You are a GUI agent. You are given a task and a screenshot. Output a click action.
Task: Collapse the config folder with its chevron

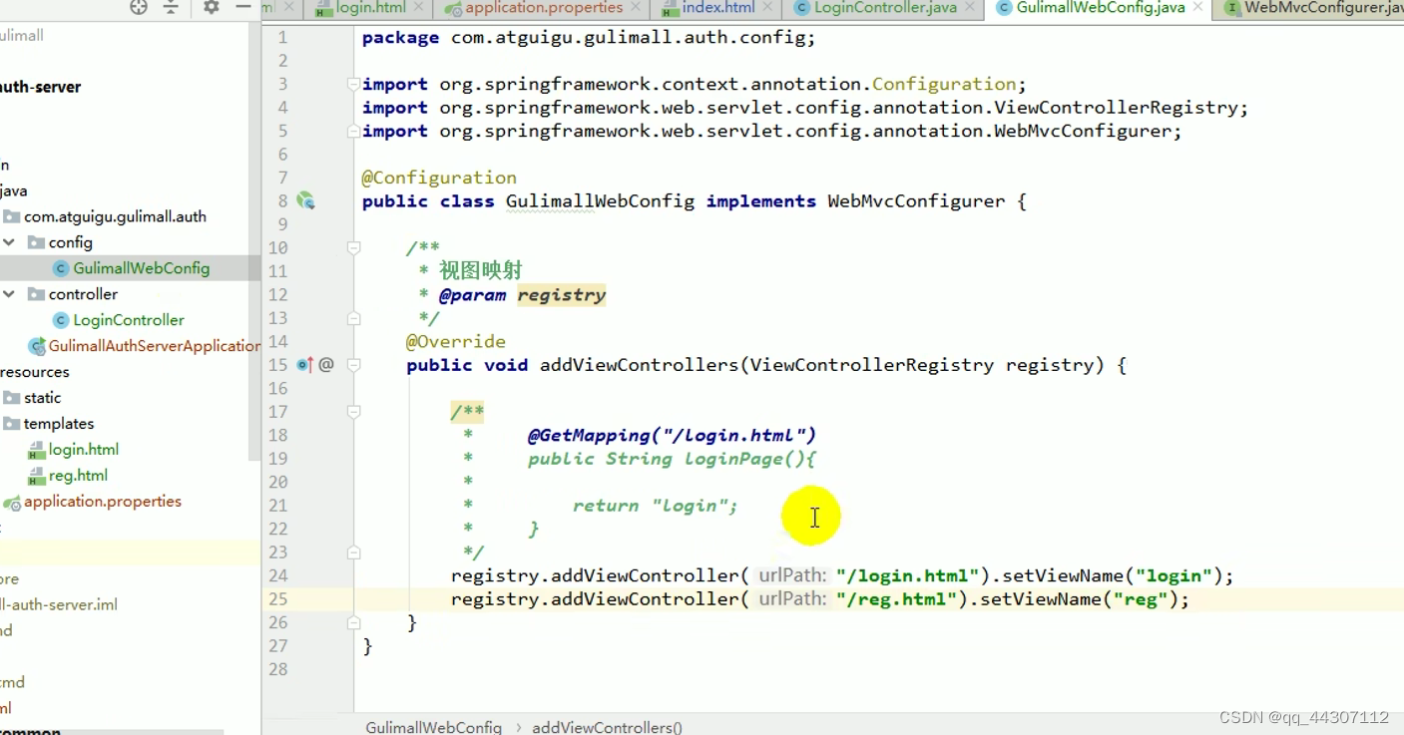pyautogui.click(x=10, y=241)
